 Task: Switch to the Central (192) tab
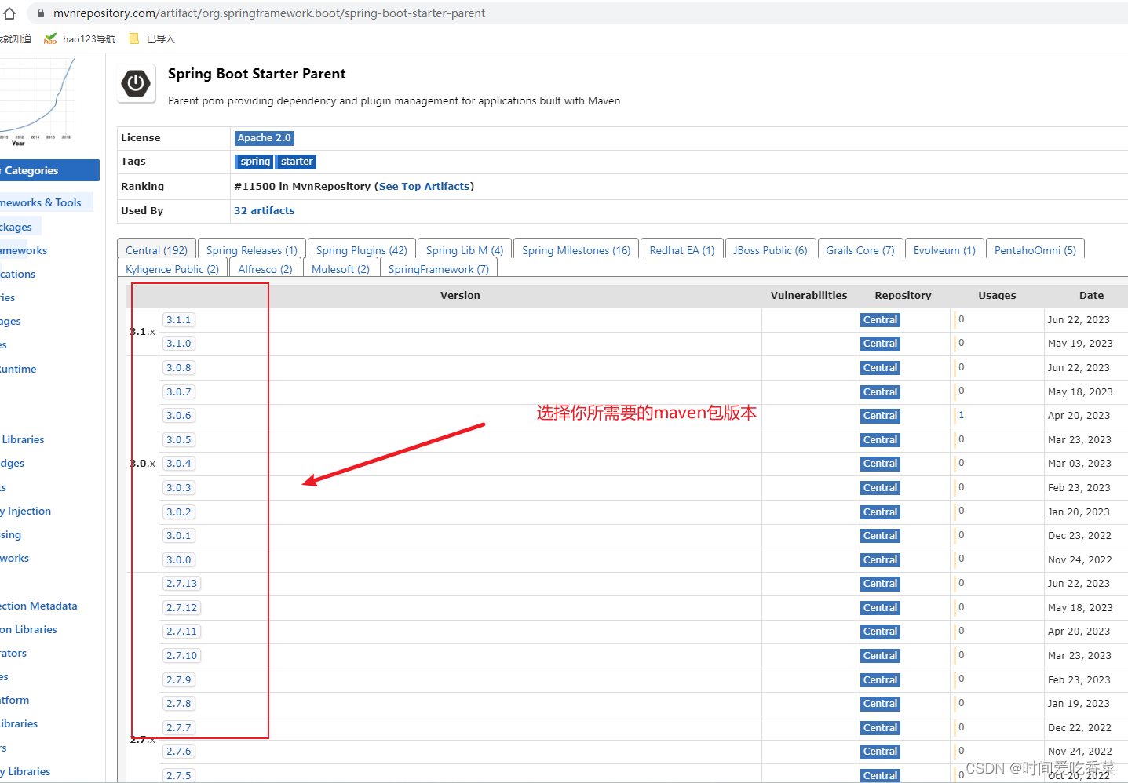tap(156, 250)
